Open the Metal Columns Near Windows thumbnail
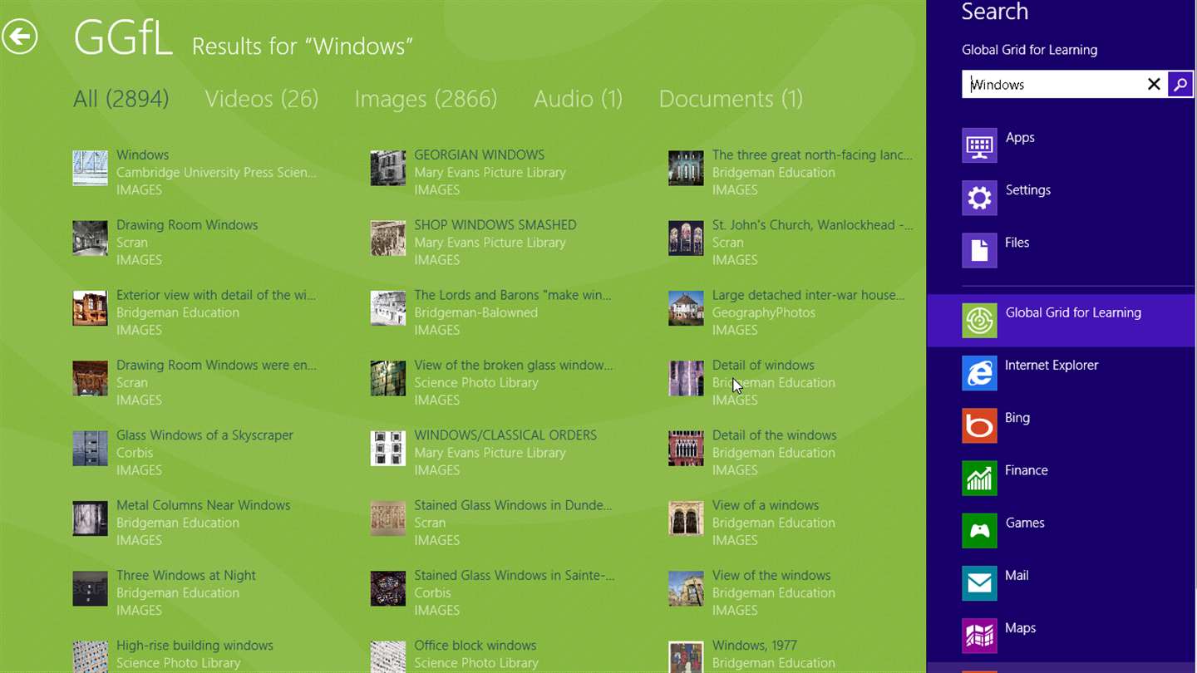The image size is (1197, 673). [90, 519]
